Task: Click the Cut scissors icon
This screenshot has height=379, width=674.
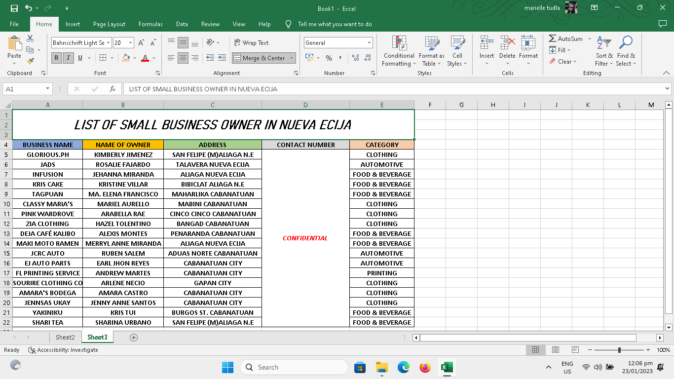Action: pos(30,38)
